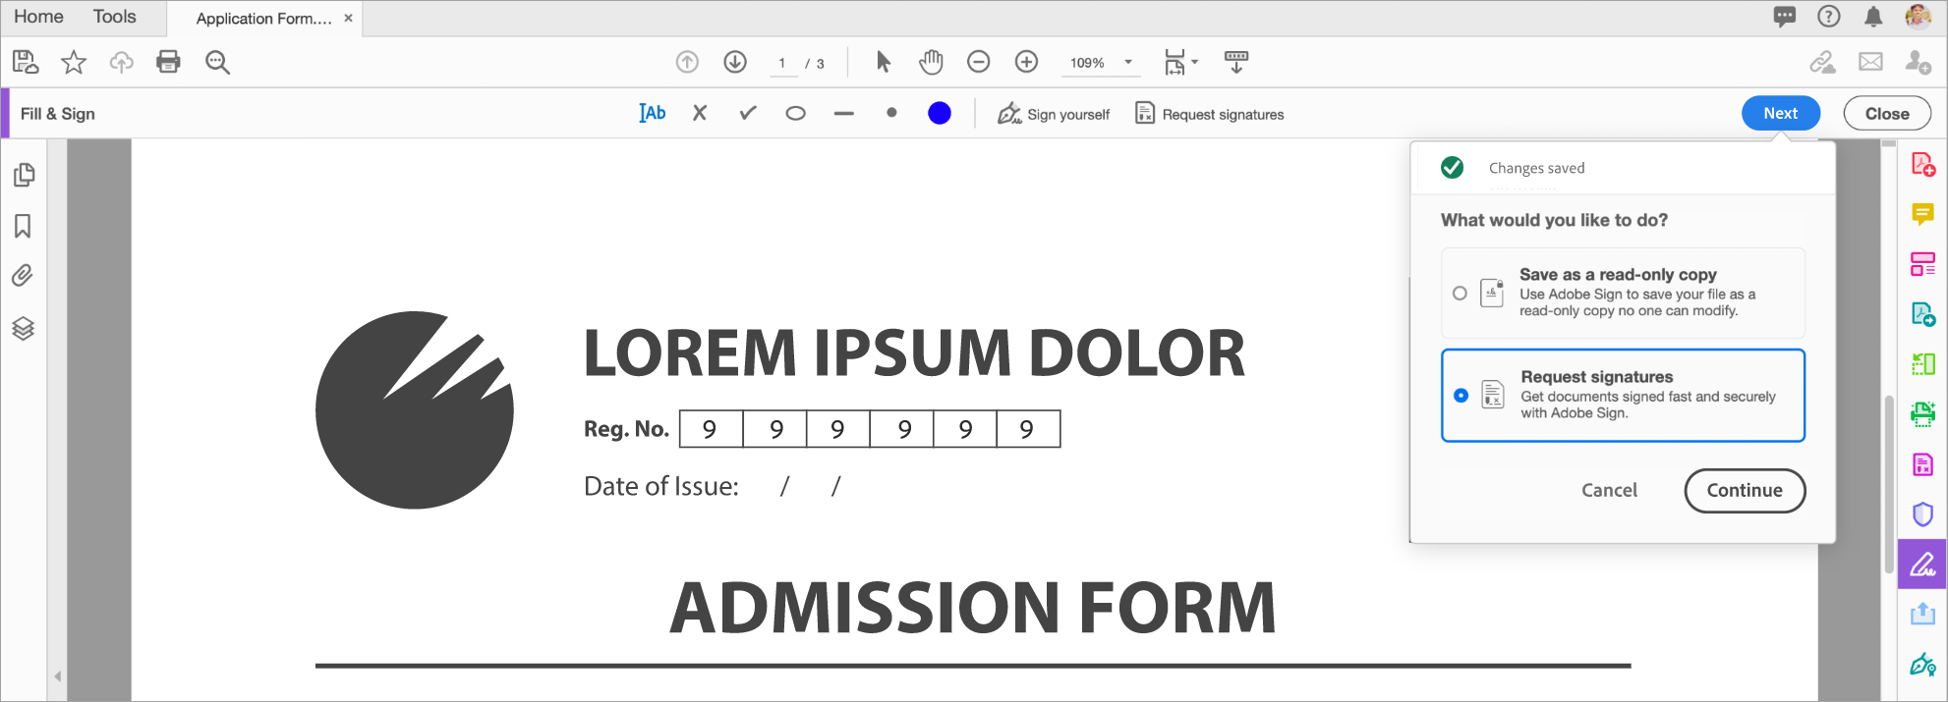Collapse the left navigation pane arrow
Screen dimensions: 1948x702
58,675
